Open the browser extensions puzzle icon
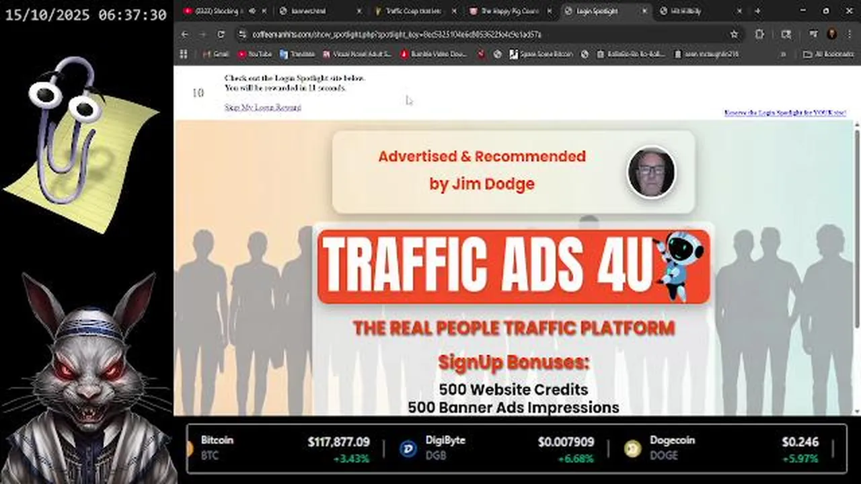861x484 pixels. [x=760, y=34]
